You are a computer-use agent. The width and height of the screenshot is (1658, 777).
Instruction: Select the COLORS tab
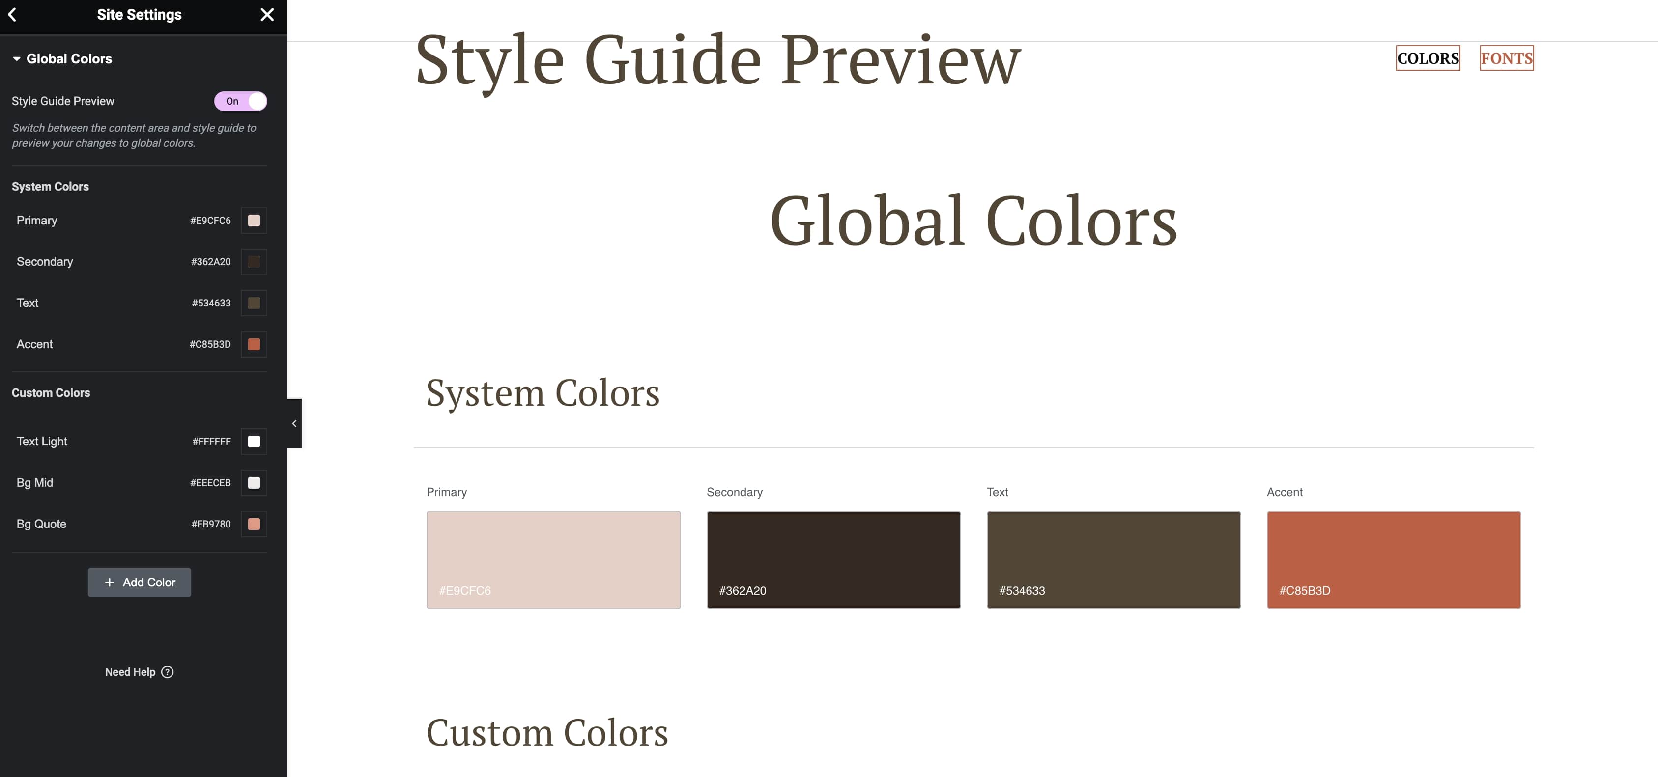pyautogui.click(x=1428, y=58)
